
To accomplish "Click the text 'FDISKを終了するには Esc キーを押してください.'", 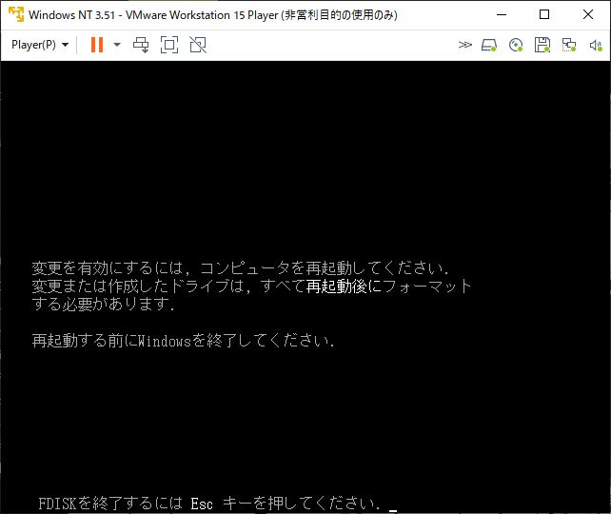I will pyautogui.click(x=209, y=504).
